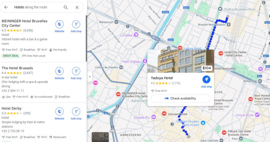Open the MEININGER Hotel Bruxelles City Center listing title
The height and width of the screenshot is (142, 270).
click(x=24, y=23)
